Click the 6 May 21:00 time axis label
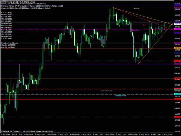Image resolution: width=181 pixels, height=136 pixels. pyautogui.click(x=167, y=135)
